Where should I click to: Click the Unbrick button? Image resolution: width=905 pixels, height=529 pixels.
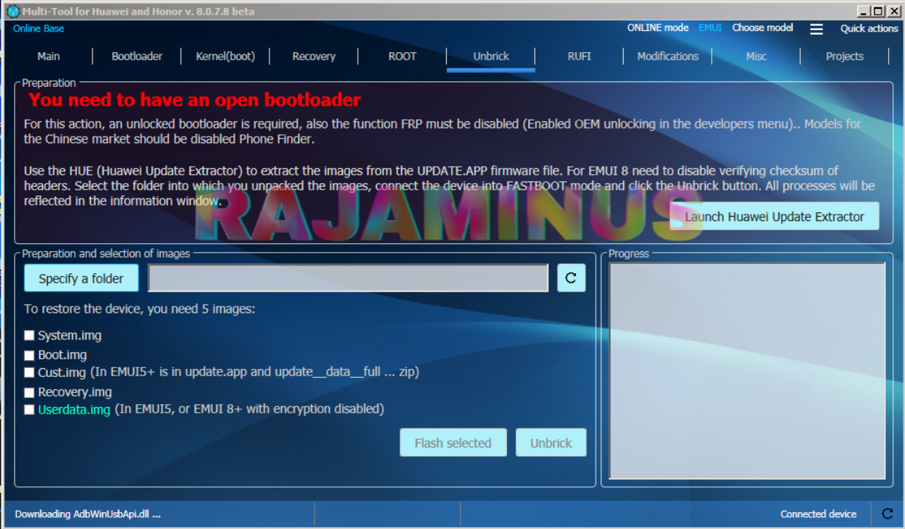pos(551,443)
